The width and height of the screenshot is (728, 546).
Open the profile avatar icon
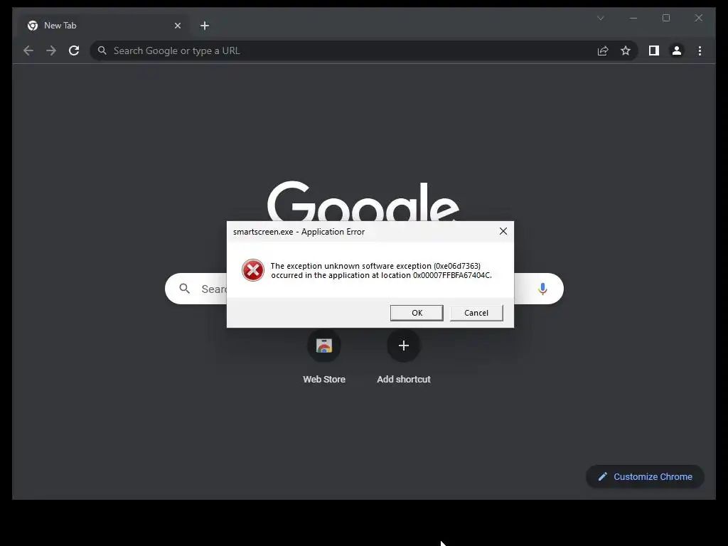[677, 50]
